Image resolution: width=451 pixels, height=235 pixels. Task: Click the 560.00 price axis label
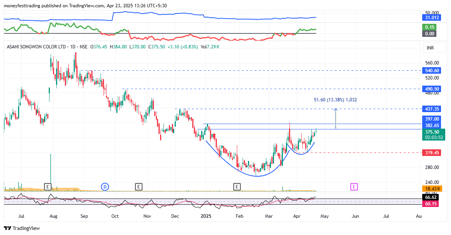(x=432, y=63)
